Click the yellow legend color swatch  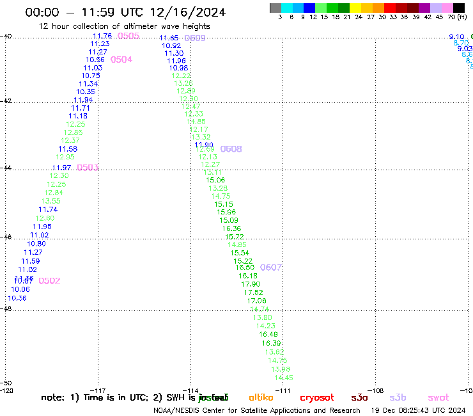click(355, 8)
